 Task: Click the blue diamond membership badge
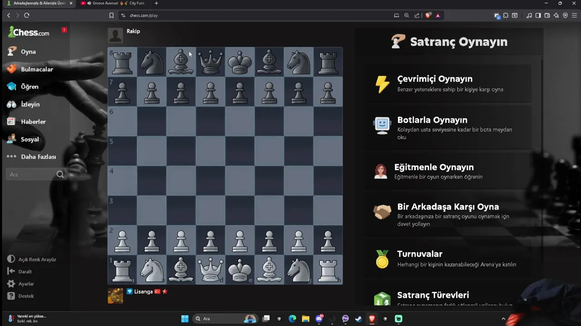129,292
